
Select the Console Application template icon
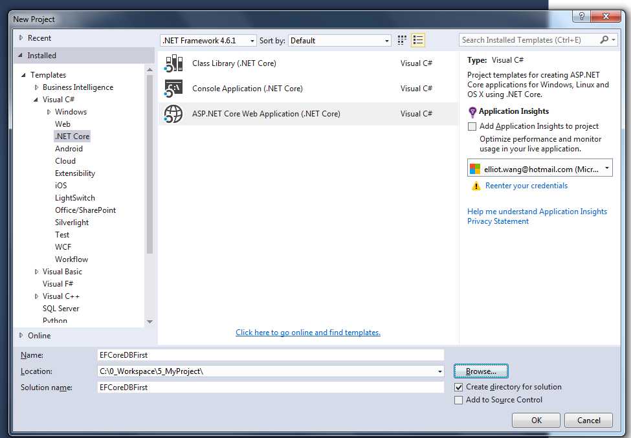click(173, 89)
